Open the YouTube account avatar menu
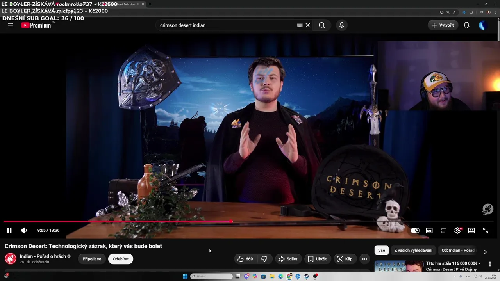The height and width of the screenshot is (281, 500). click(x=483, y=25)
